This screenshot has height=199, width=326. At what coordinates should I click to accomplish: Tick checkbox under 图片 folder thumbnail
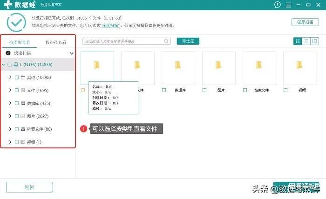click(x=204, y=90)
